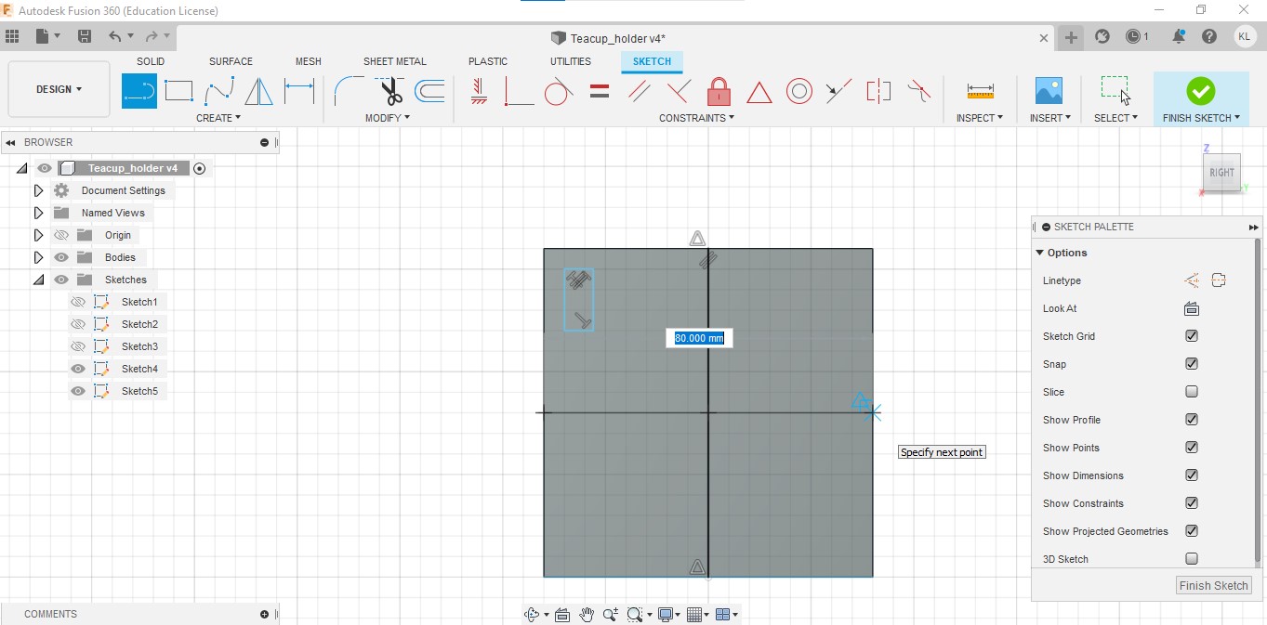Screen dimensions: 1267x625
Task: Apply the Midpoint triangle constraint
Action: click(x=759, y=92)
